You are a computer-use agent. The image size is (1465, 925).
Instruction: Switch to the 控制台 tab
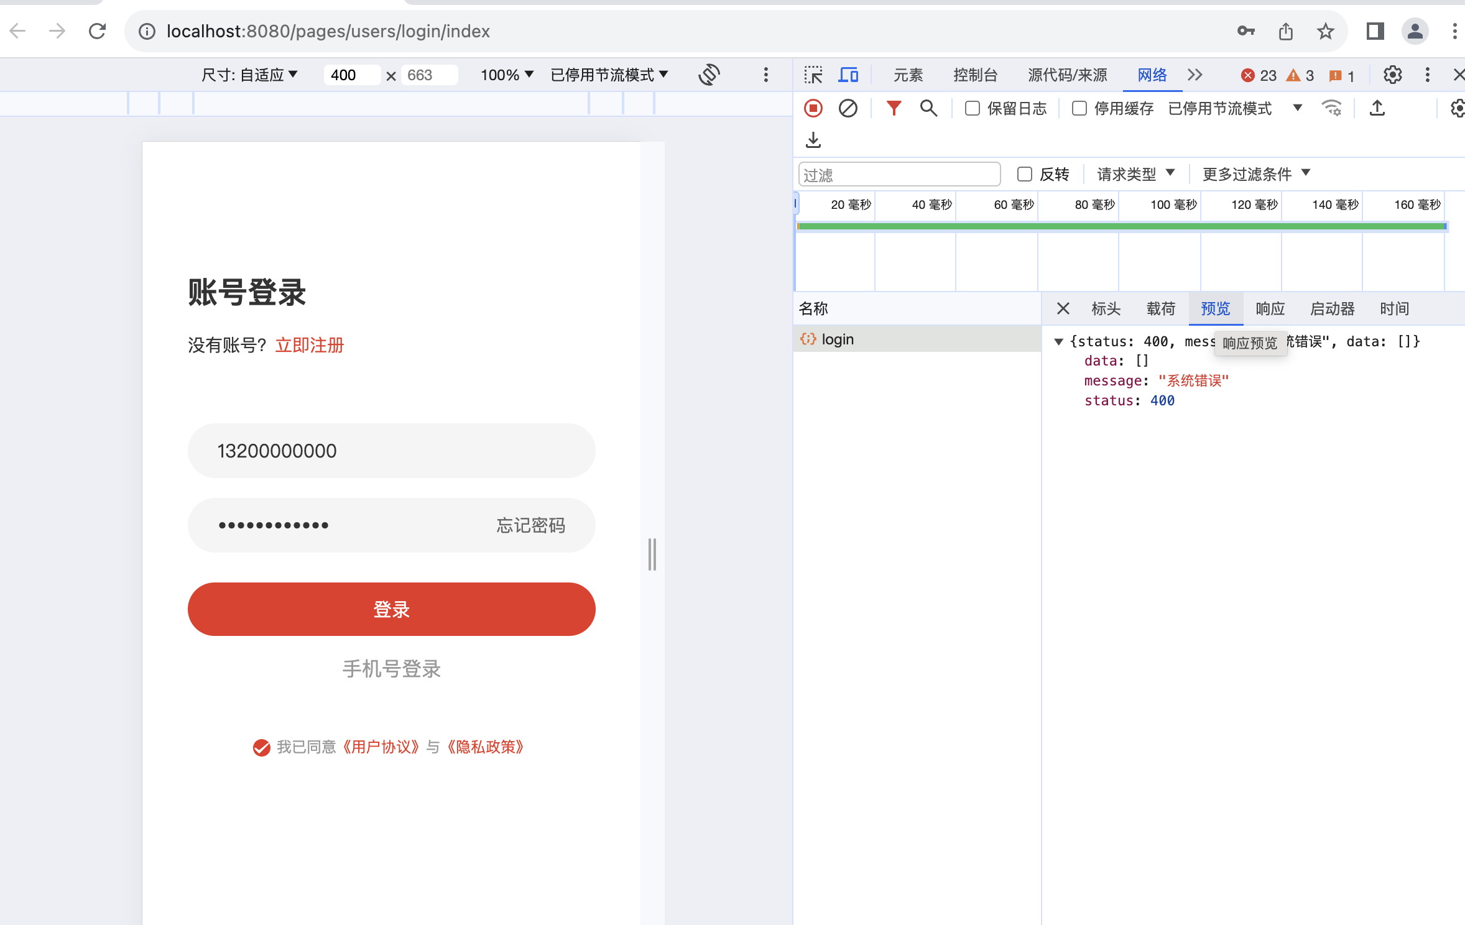(975, 75)
